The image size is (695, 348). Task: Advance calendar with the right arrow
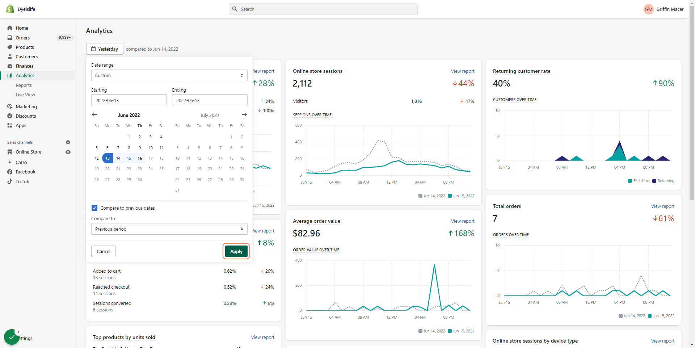[x=244, y=114]
